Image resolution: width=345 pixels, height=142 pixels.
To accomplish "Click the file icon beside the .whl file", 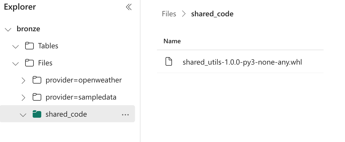I will 168,62.
